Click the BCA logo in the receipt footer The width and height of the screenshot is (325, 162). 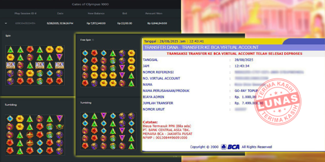(x=230, y=147)
